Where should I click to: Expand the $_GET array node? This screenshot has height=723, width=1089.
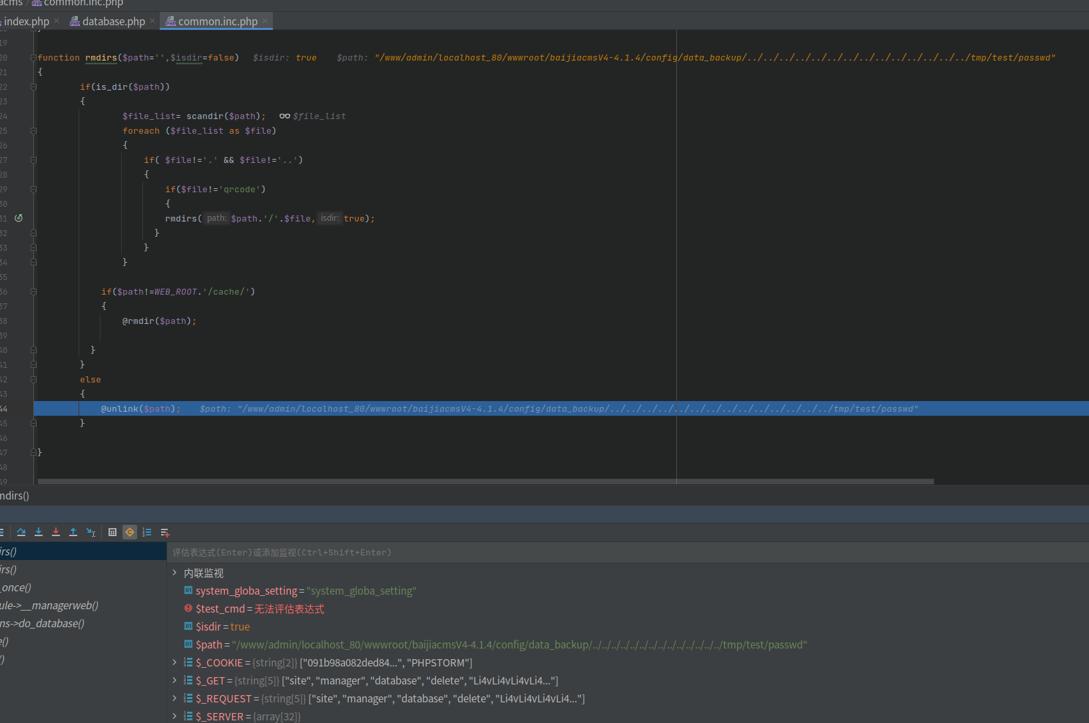(175, 680)
